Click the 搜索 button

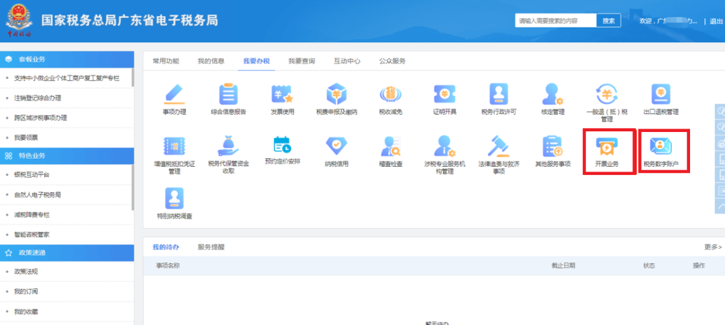(x=608, y=21)
